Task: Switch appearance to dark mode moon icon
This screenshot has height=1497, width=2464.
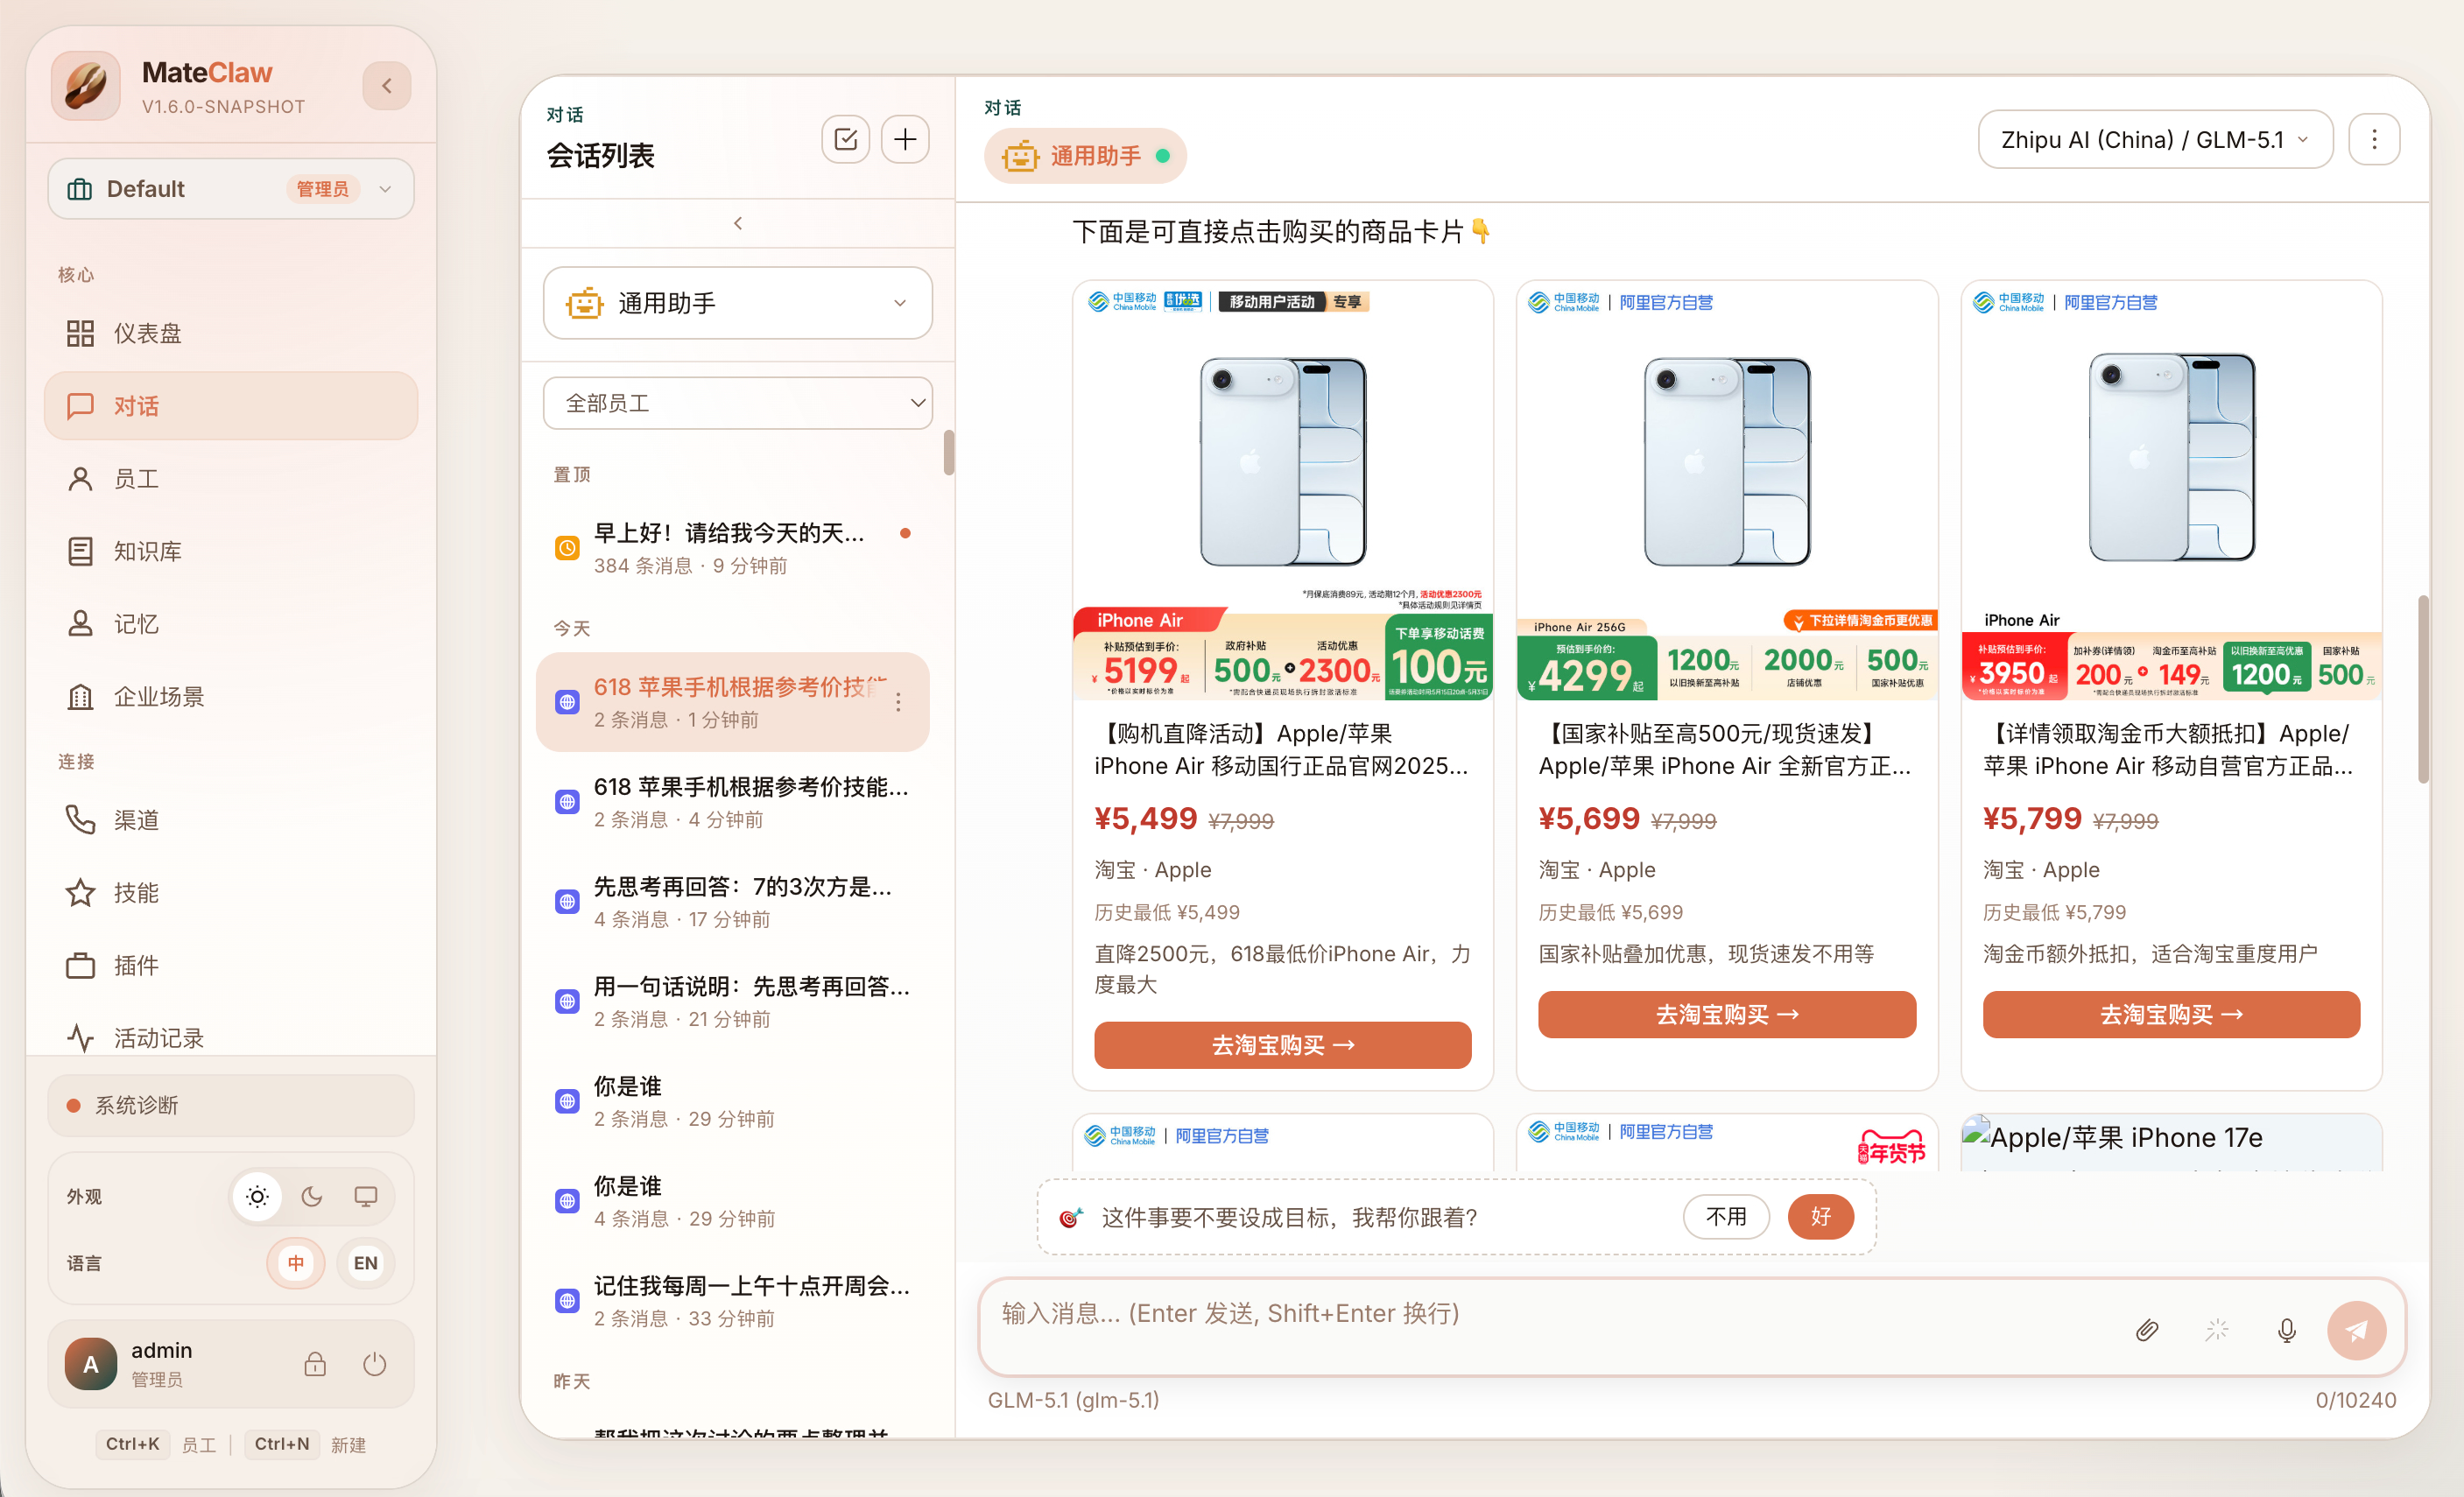Action: [312, 1197]
